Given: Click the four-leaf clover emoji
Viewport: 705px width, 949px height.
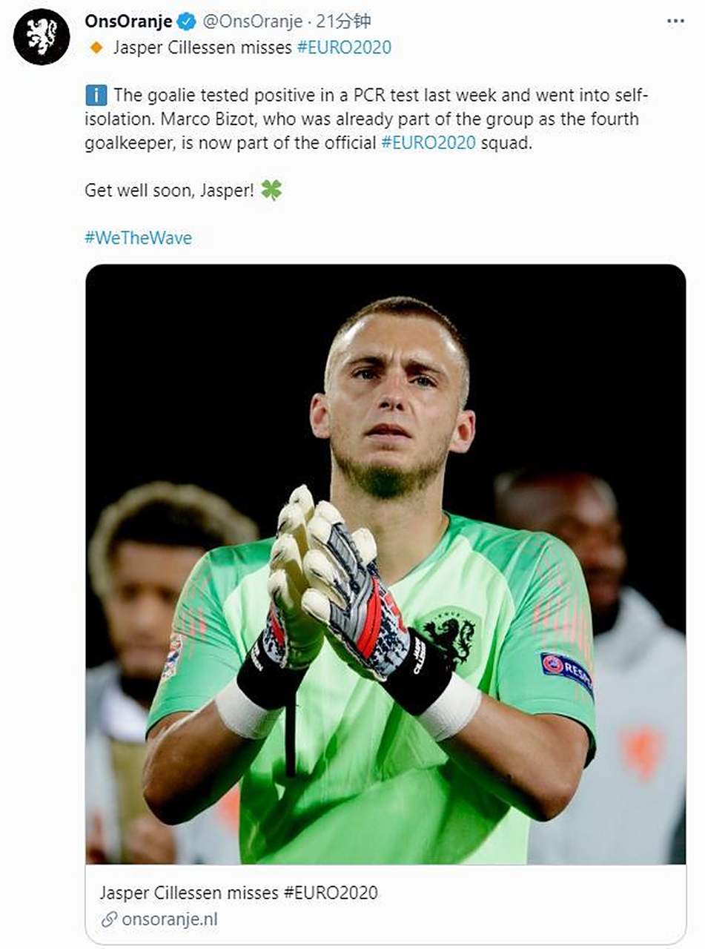Looking at the screenshot, I should [271, 191].
